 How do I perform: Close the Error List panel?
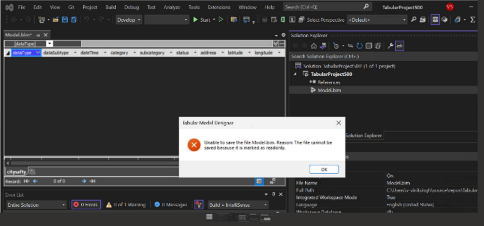pos(281,194)
